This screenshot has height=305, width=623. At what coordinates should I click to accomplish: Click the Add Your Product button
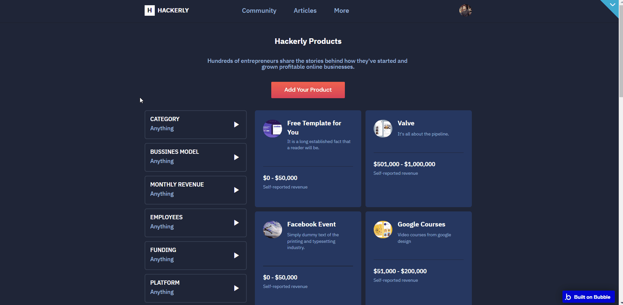tap(308, 90)
